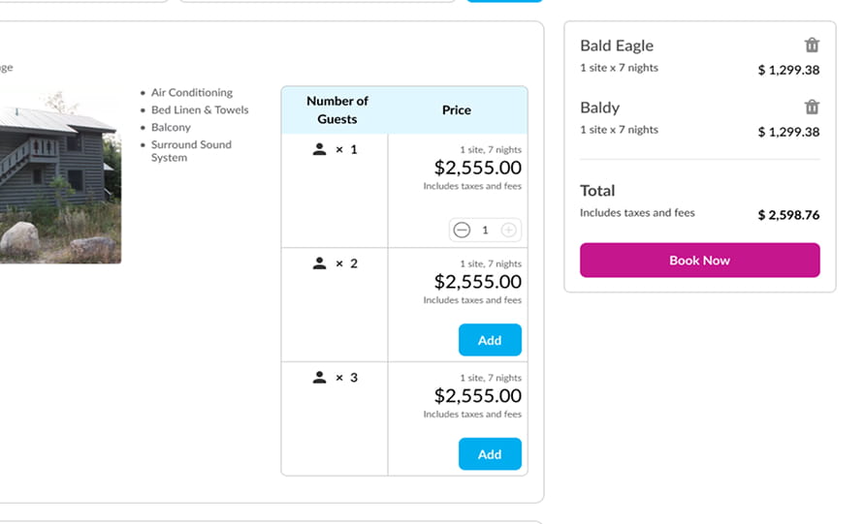Click the Air Conditioning amenity item
The height and width of the screenshot is (524, 864).
coord(192,93)
